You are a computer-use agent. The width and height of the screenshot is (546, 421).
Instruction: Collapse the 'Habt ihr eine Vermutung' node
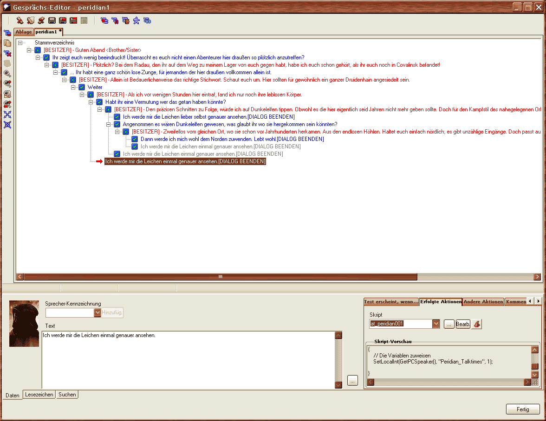point(91,102)
